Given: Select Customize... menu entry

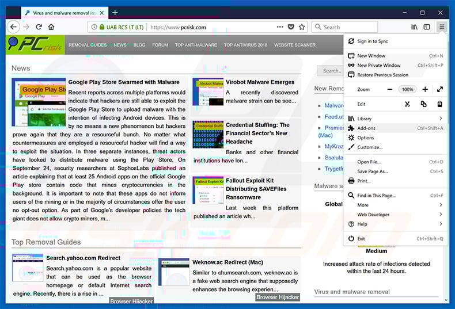Looking at the screenshot, I should pos(395,147).
